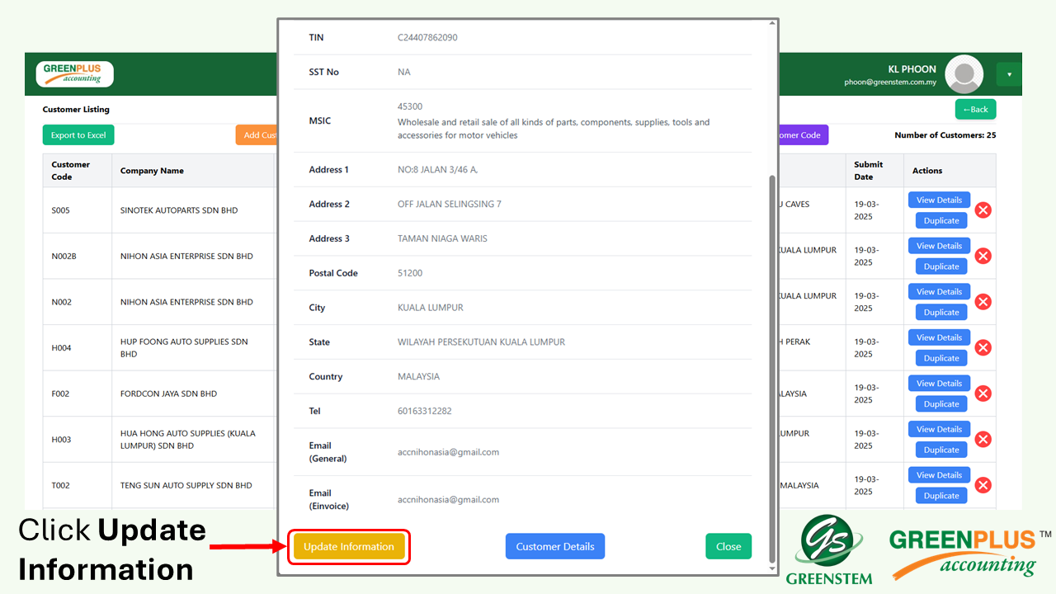
Task: Click HUP FOONG AUTO SUPPLIES company name
Action: [x=184, y=347]
